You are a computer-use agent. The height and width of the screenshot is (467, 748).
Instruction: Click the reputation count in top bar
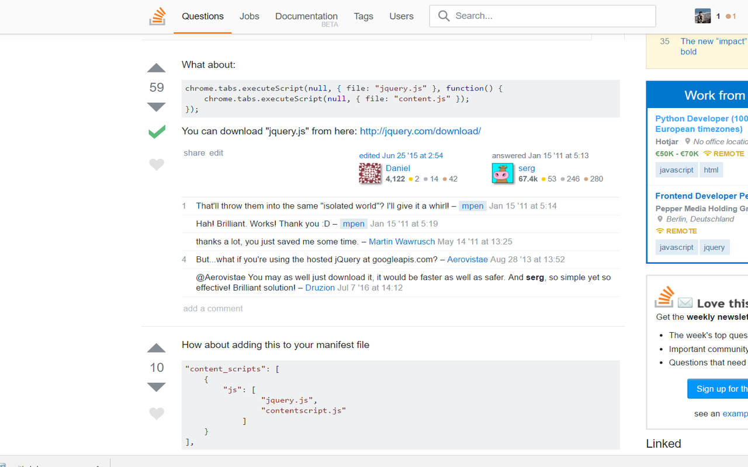(718, 16)
